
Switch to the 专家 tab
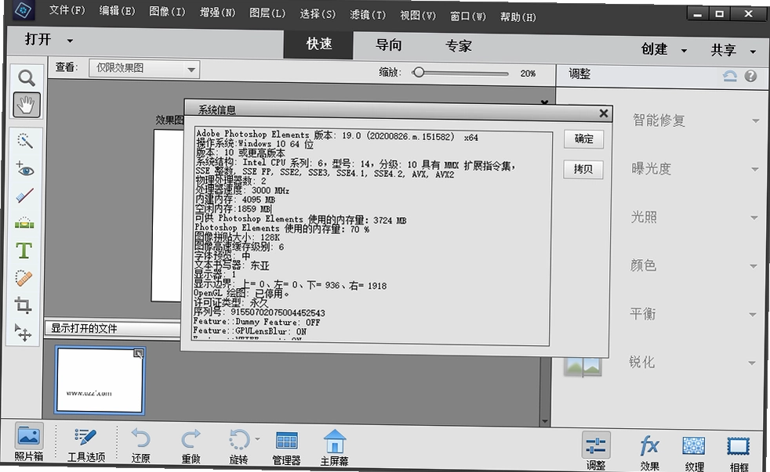click(458, 46)
